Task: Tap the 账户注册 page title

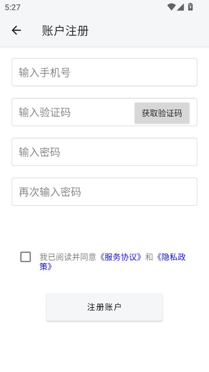Action: click(x=65, y=31)
